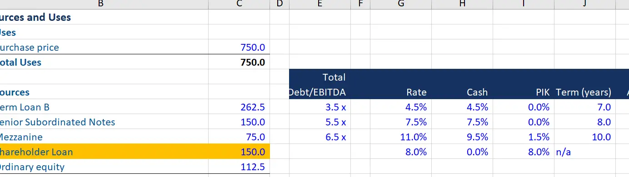Select the n/a term cell
The height and width of the screenshot is (177, 629).
coord(585,152)
